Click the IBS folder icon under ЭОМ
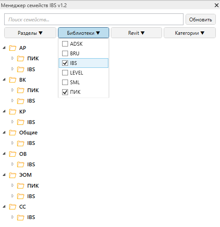 [x=21, y=196]
